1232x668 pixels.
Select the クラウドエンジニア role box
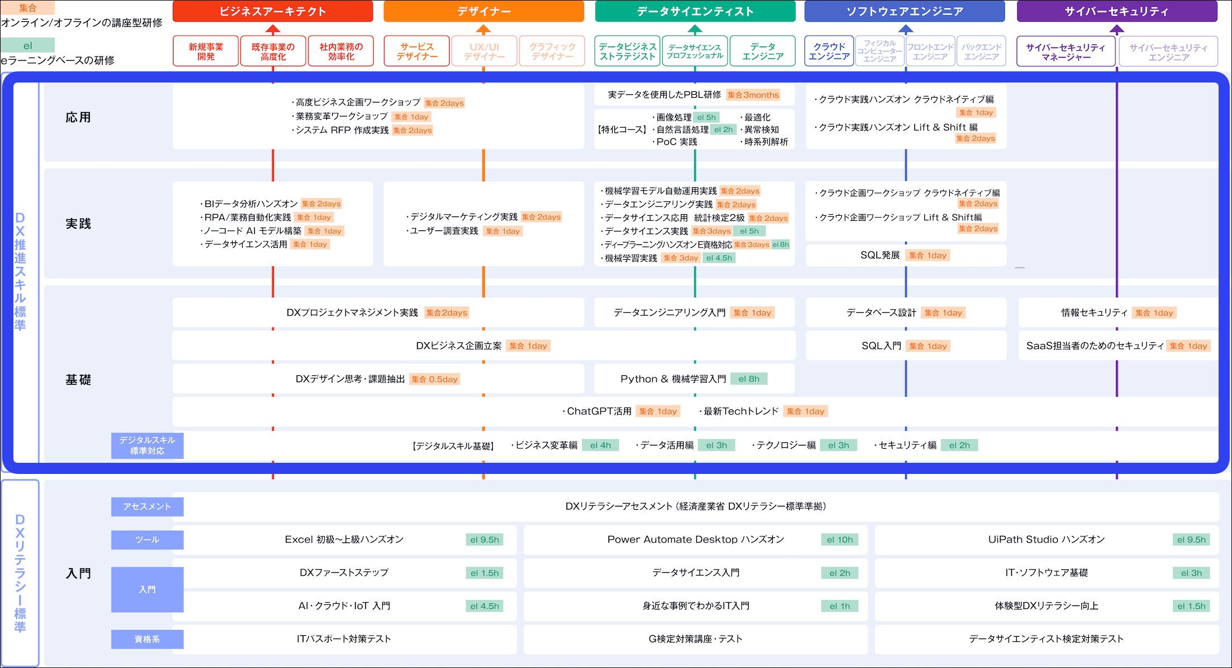click(829, 51)
